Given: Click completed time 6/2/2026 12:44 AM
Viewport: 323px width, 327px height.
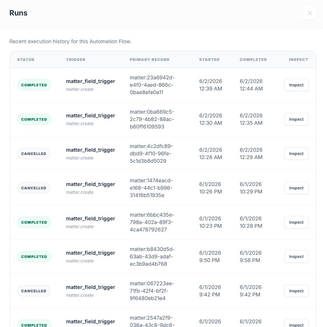Looking at the screenshot, I should click(251, 85).
